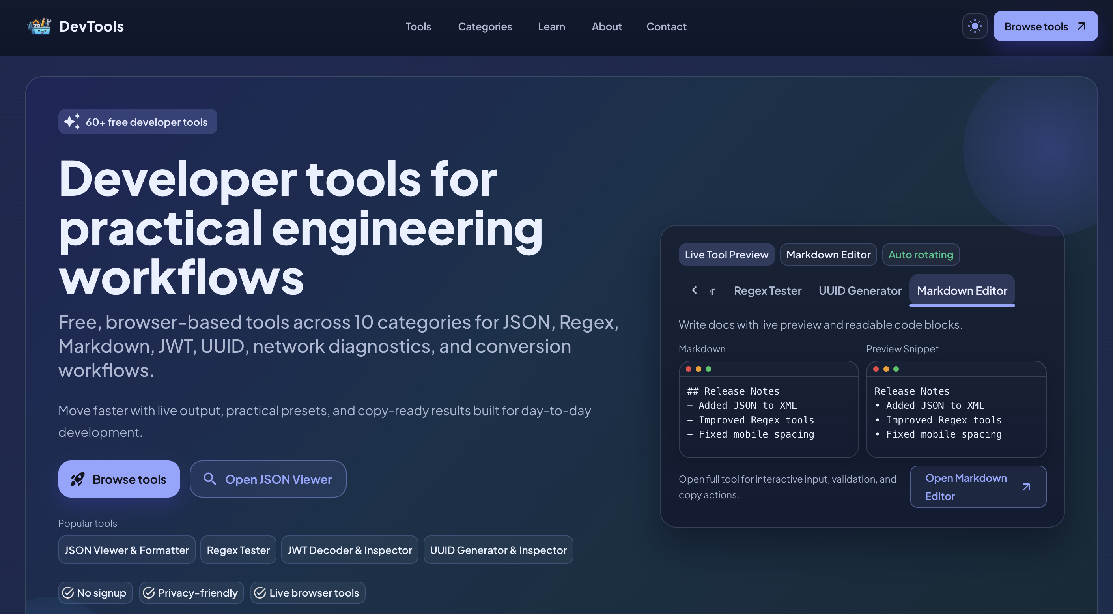Open the JWT Decoder & Inspector chip
Image resolution: width=1113 pixels, height=614 pixels.
point(349,550)
